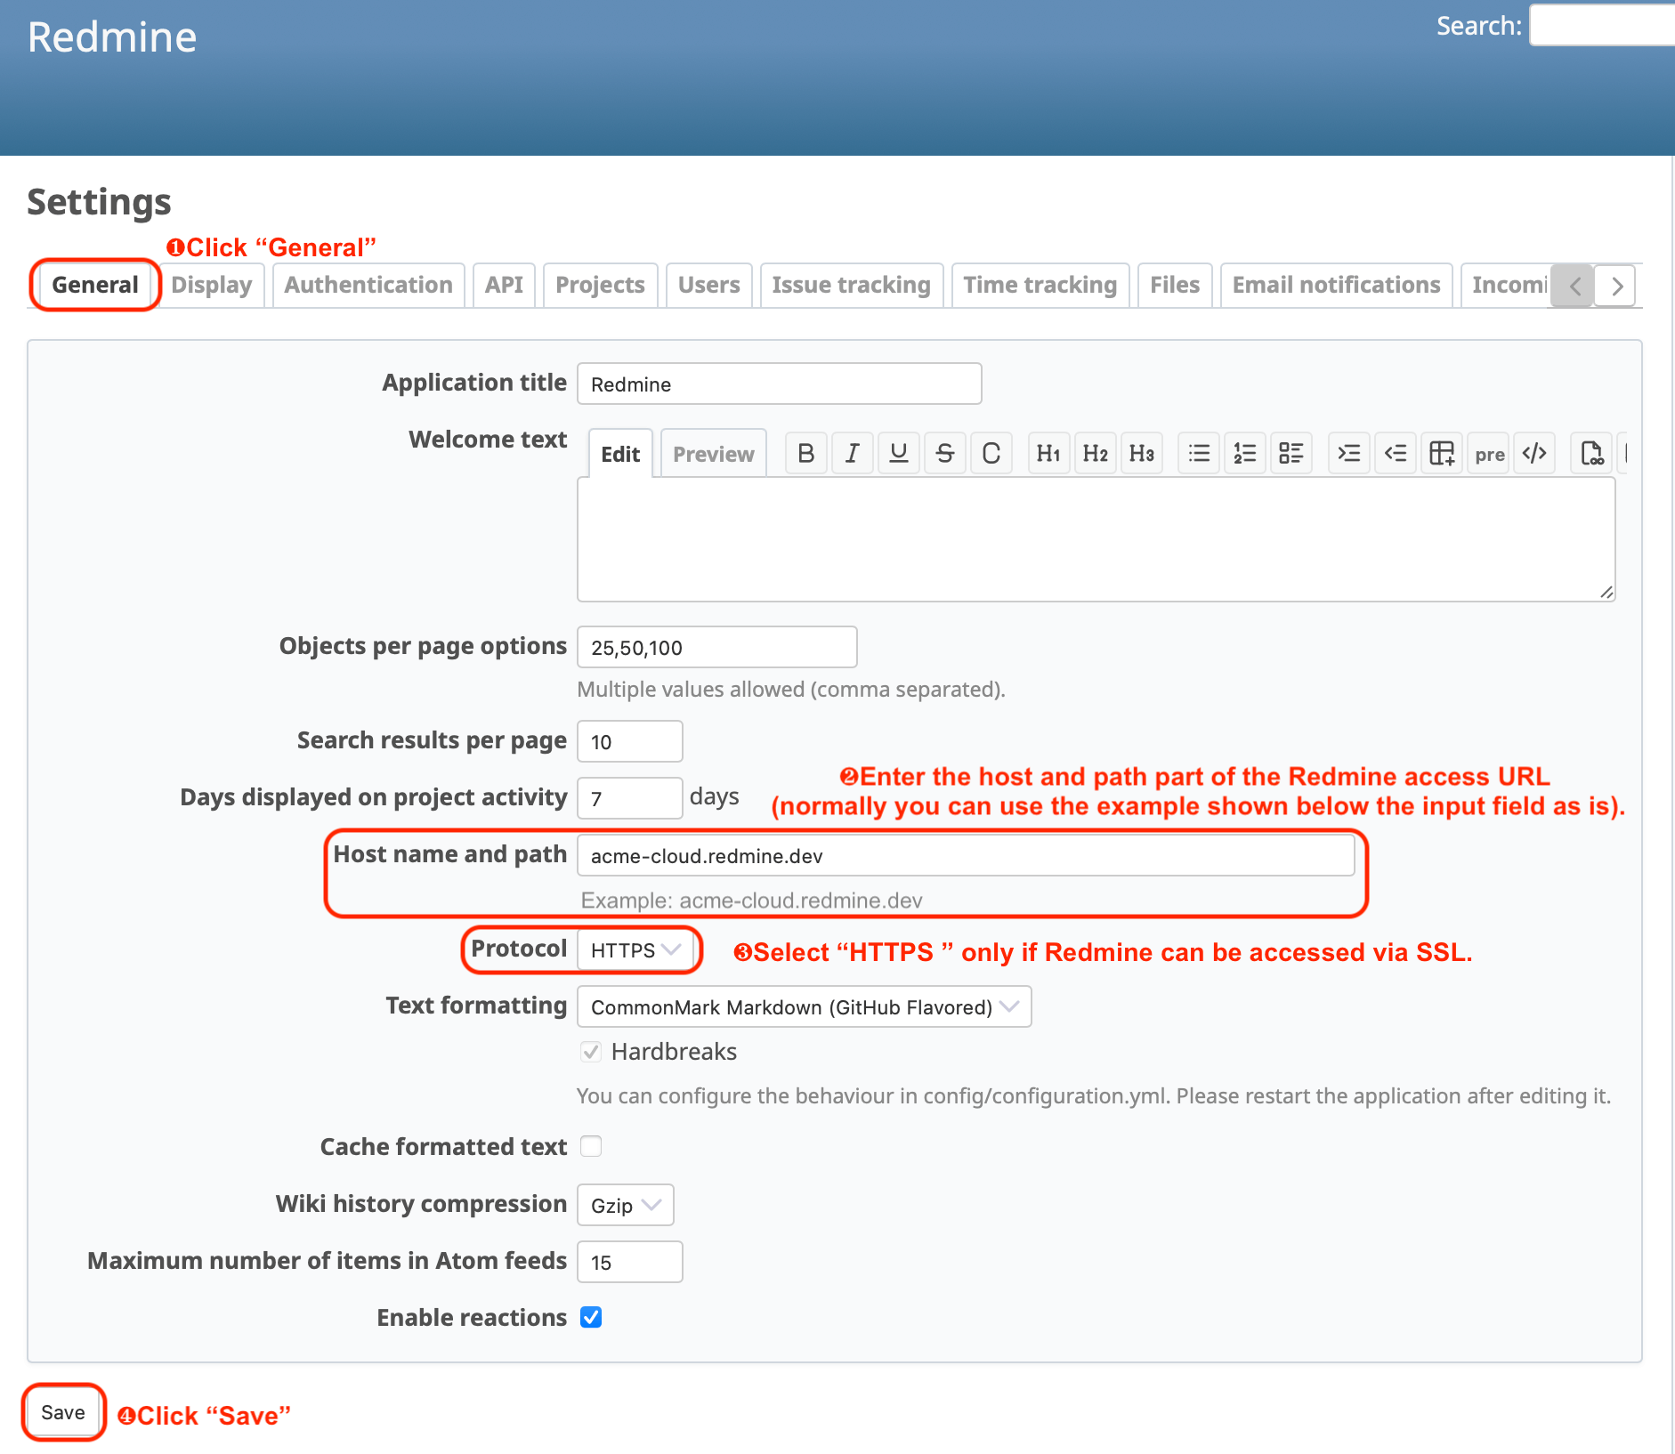The image size is (1675, 1454).
Task: Click the Welcome text editing area
Action: click(x=1096, y=539)
